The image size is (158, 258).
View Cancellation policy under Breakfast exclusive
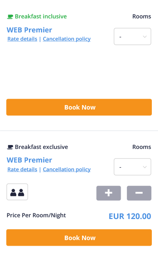[x=67, y=170]
